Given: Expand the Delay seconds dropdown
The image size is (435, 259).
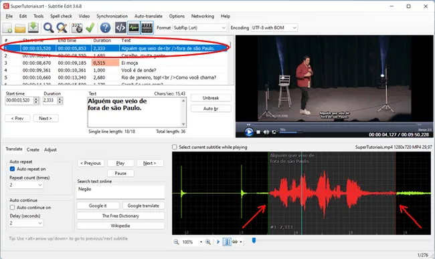Looking at the screenshot, I should (x=26, y=223).
